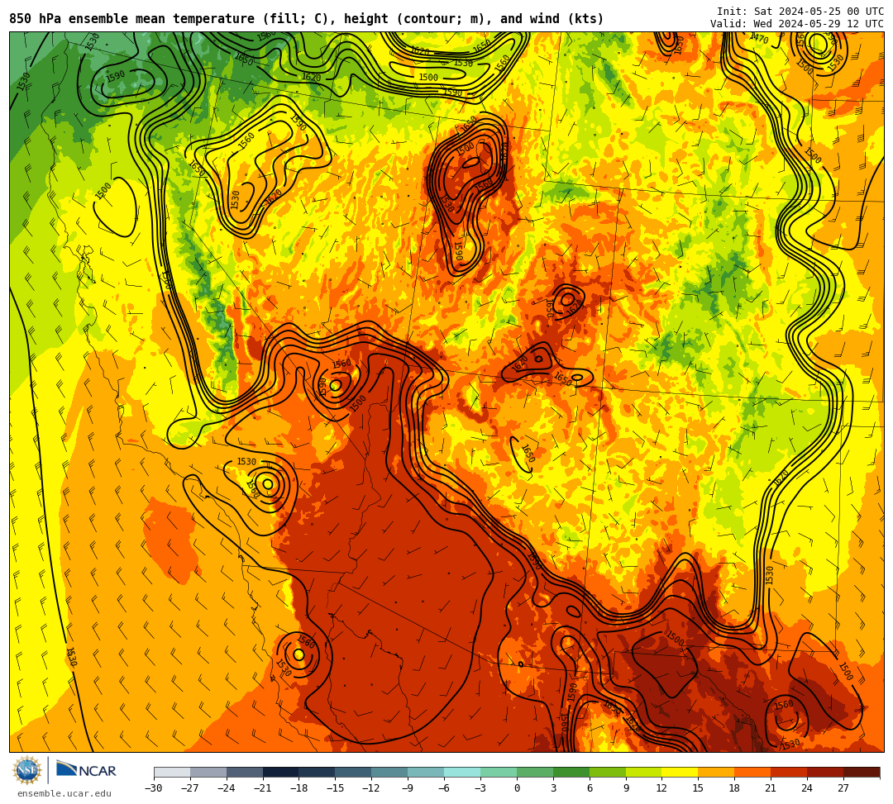Pick colorbar swatch between 12 and 15

[x=680, y=772]
